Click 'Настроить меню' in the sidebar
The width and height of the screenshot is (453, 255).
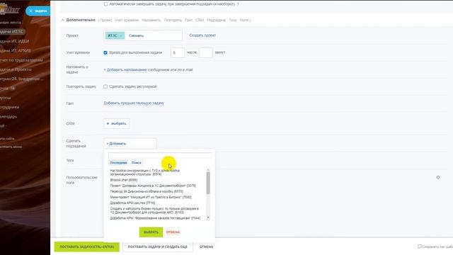[11, 147]
